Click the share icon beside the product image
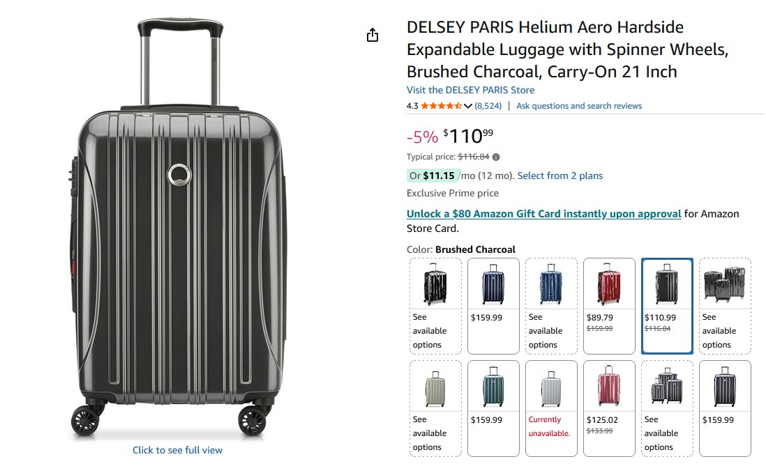766x466 pixels. [x=373, y=35]
